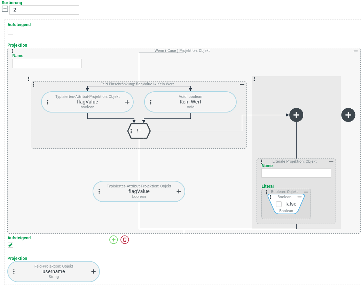Collapse the Wenn (Case) Projektion panel
Screen dimensions: 361x286
coord(355,51)
